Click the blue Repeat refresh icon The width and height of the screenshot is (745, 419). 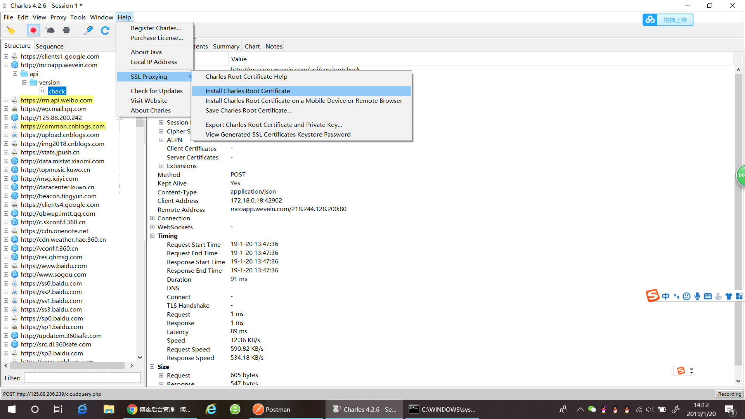point(105,30)
